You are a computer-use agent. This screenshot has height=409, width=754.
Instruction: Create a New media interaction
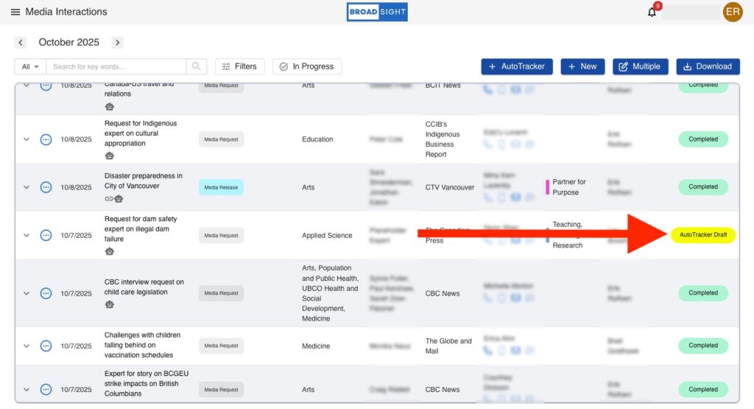pos(582,66)
